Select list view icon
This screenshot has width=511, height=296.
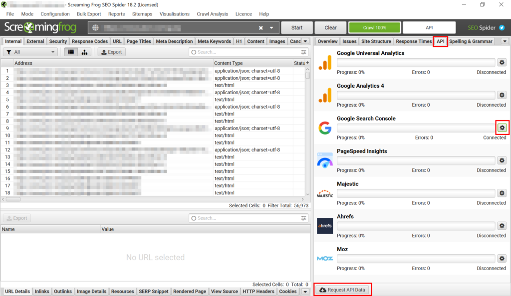71,52
